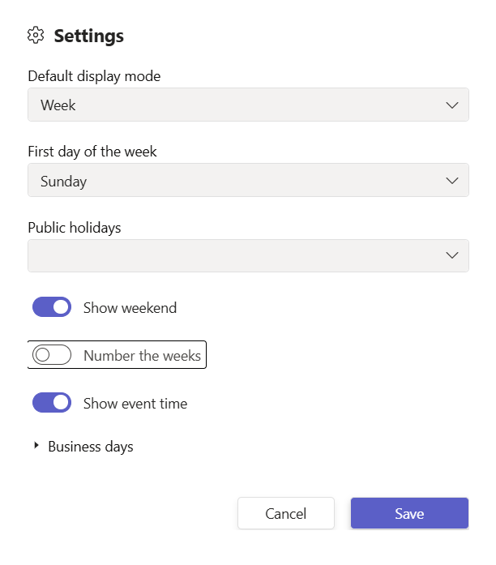
Task: Save the calendar settings
Action: [409, 513]
